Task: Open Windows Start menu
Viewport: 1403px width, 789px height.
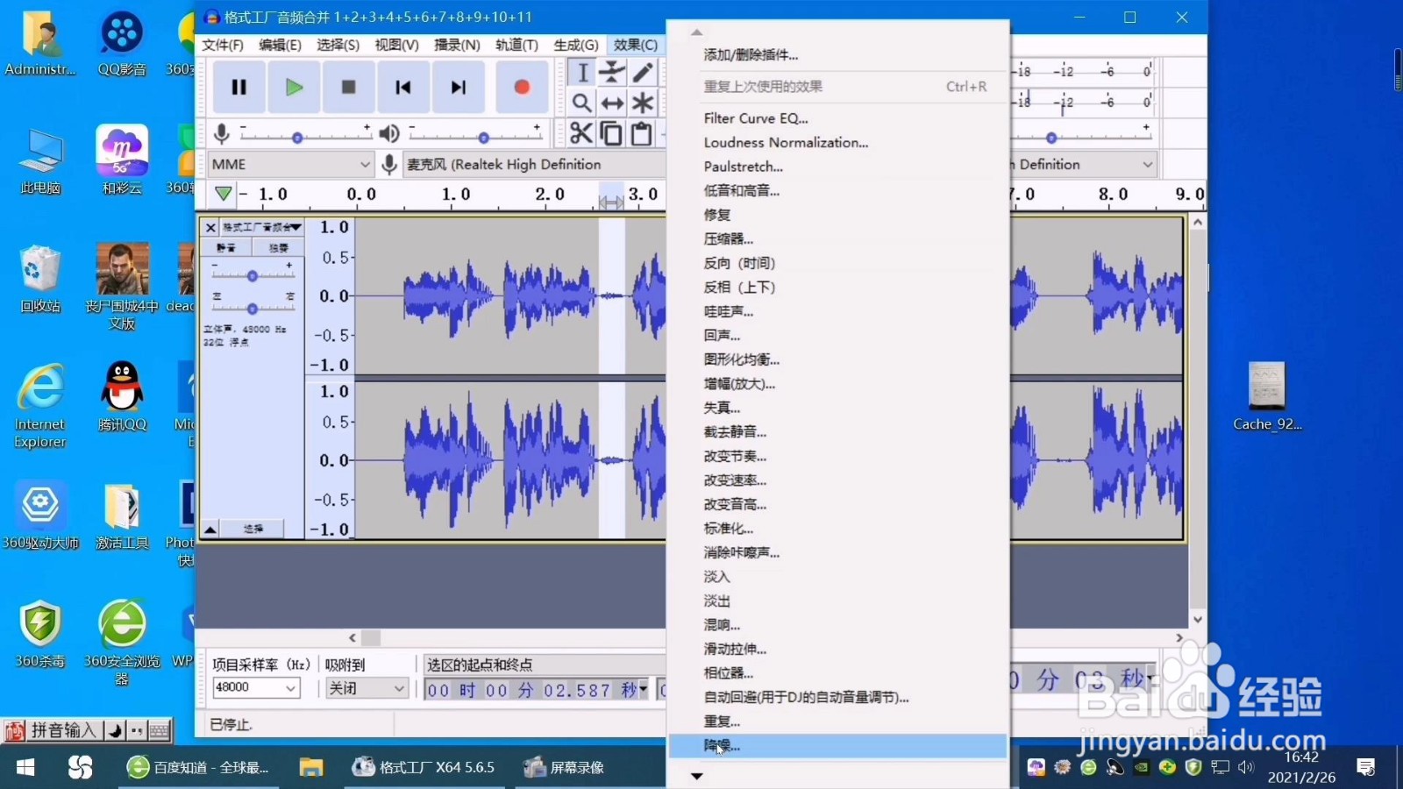Action: (x=25, y=768)
